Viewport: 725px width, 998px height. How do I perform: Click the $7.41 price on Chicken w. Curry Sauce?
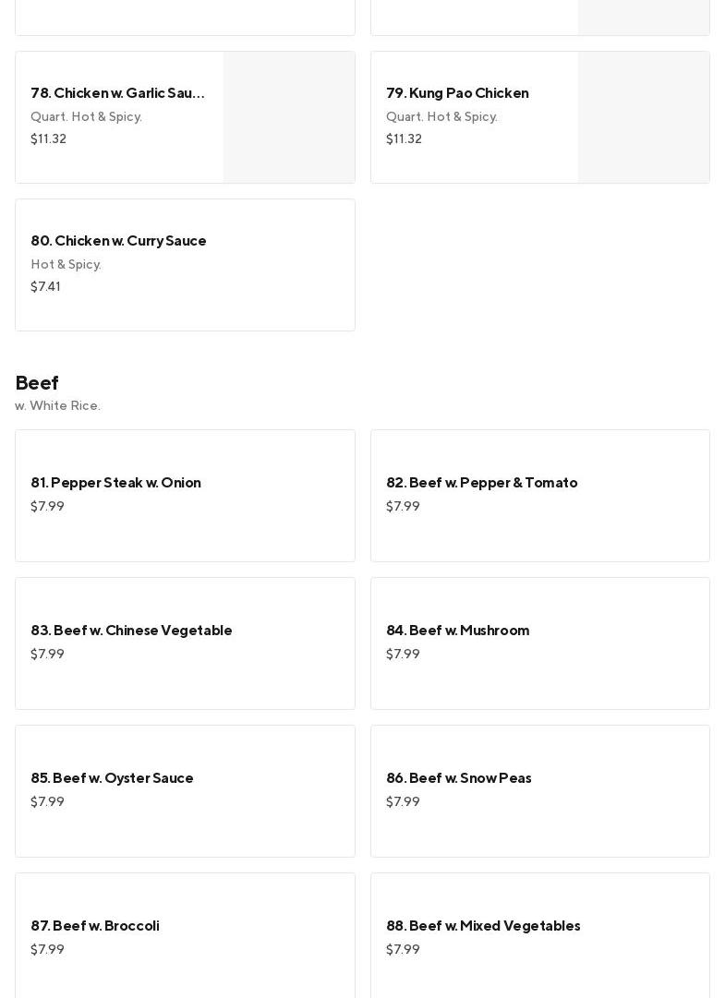pyautogui.click(x=45, y=287)
